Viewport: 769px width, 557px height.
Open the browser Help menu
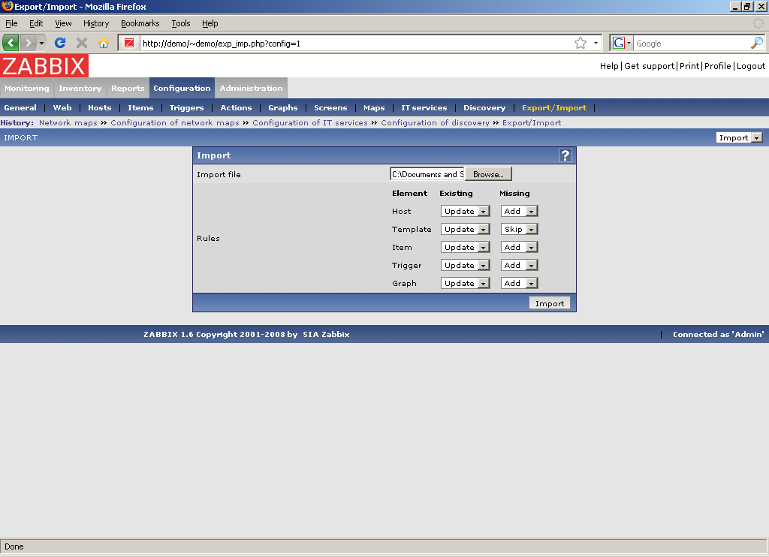click(x=210, y=23)
